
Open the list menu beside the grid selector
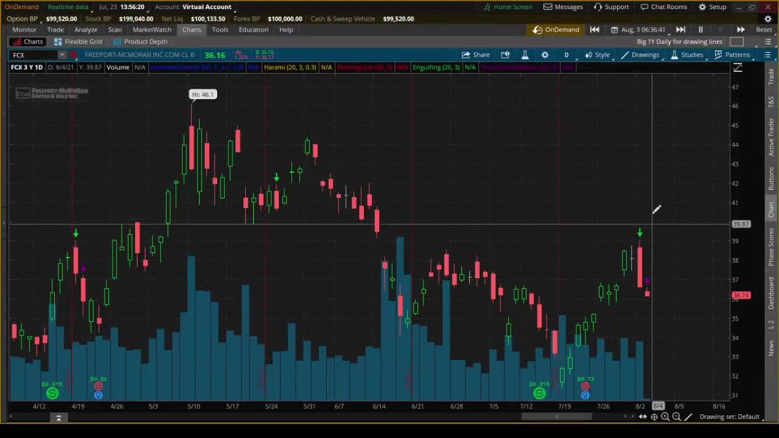click(x=768, y=41)
